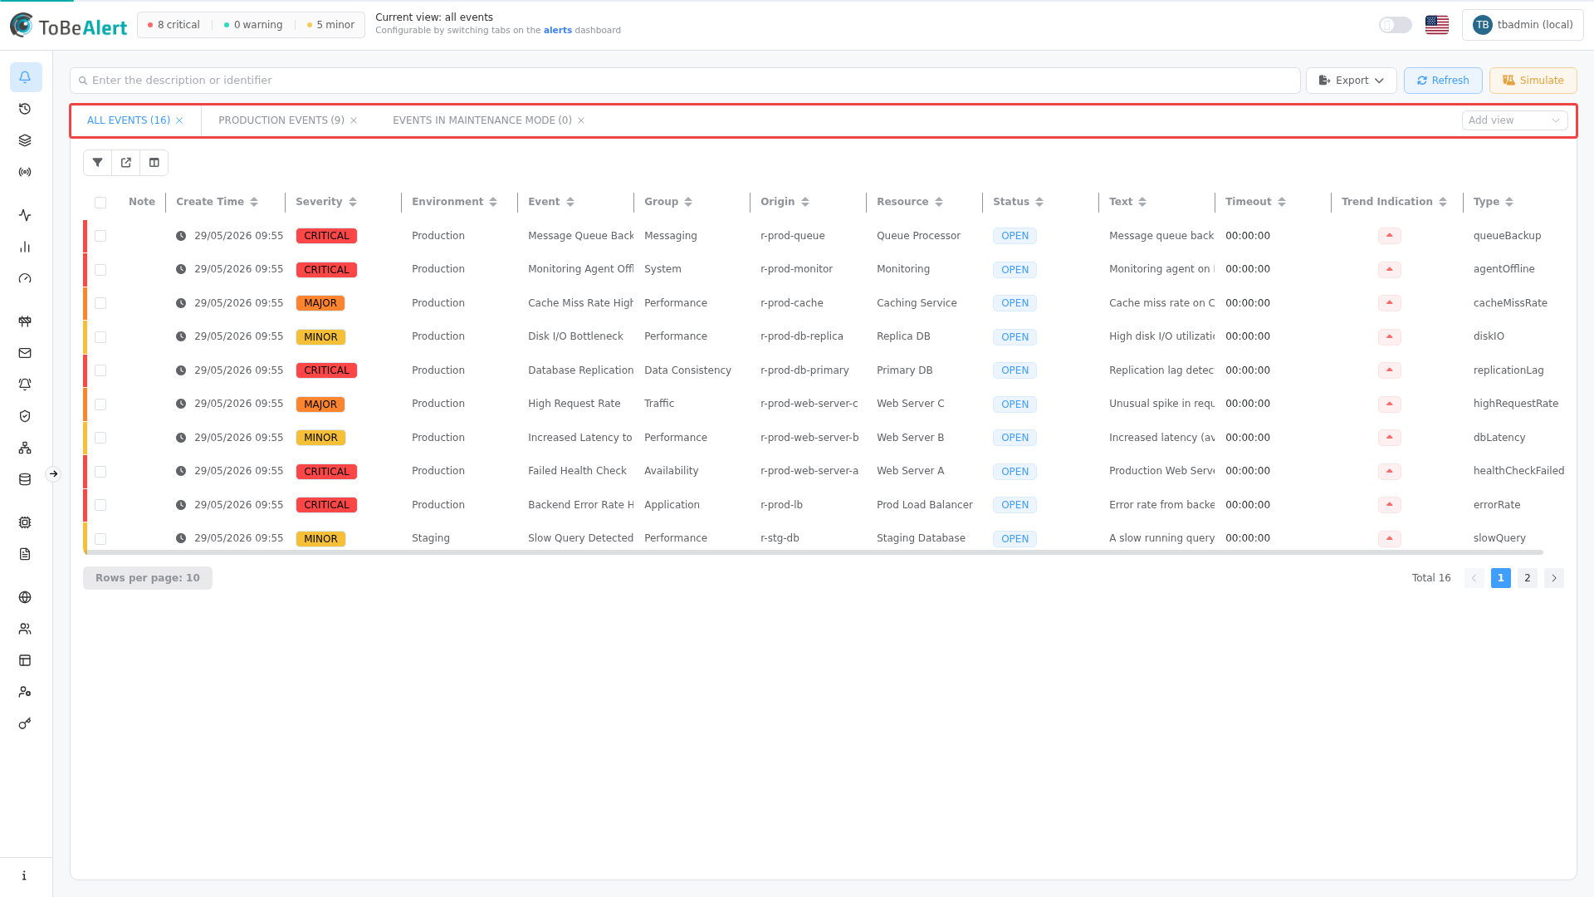Open the alerts bell sidebar icon
The width and height of the screenshot is (1594, 897).
click(x=25, y=77)
